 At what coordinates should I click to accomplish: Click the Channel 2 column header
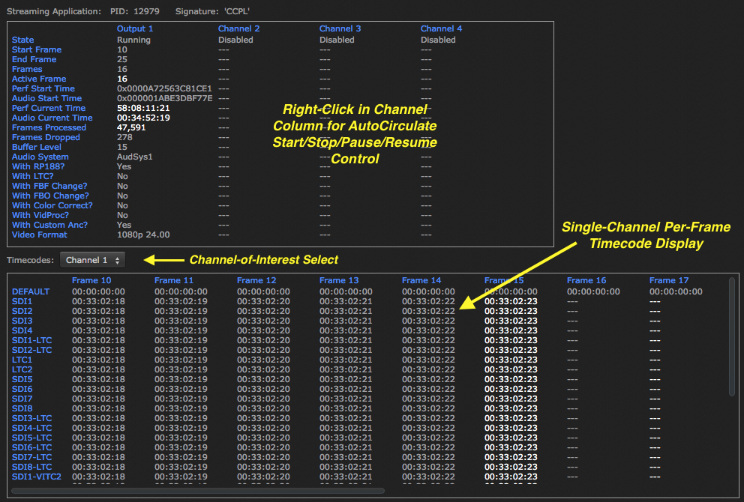(238, 28)
